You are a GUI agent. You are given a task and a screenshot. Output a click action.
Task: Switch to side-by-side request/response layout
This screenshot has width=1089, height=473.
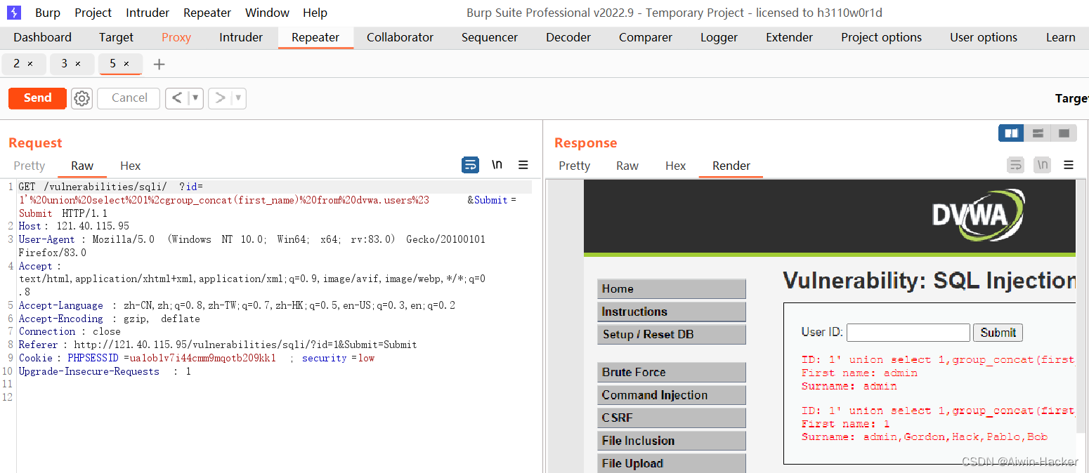[x=1011, y=133]
